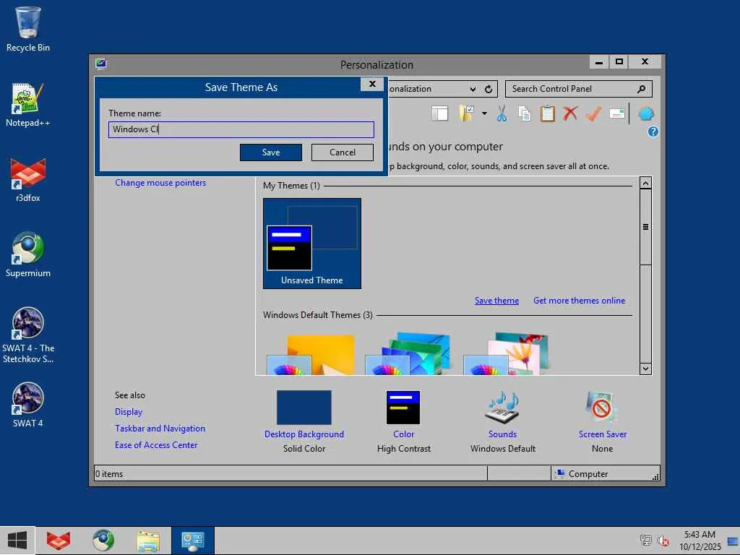Click the orange checkmark Properties icon
This screenshot has width=740, height=555.
tap(593, 113)
